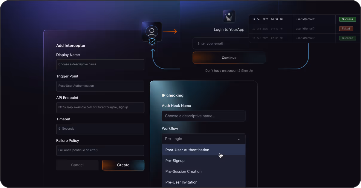This screenshot has height=188, width=361.
Task: Click the Success badge on 08:32 PM row
Action: tap(348, 19)
